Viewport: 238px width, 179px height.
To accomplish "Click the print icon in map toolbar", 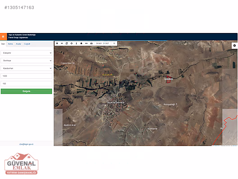I will click(x=91, y=43).
